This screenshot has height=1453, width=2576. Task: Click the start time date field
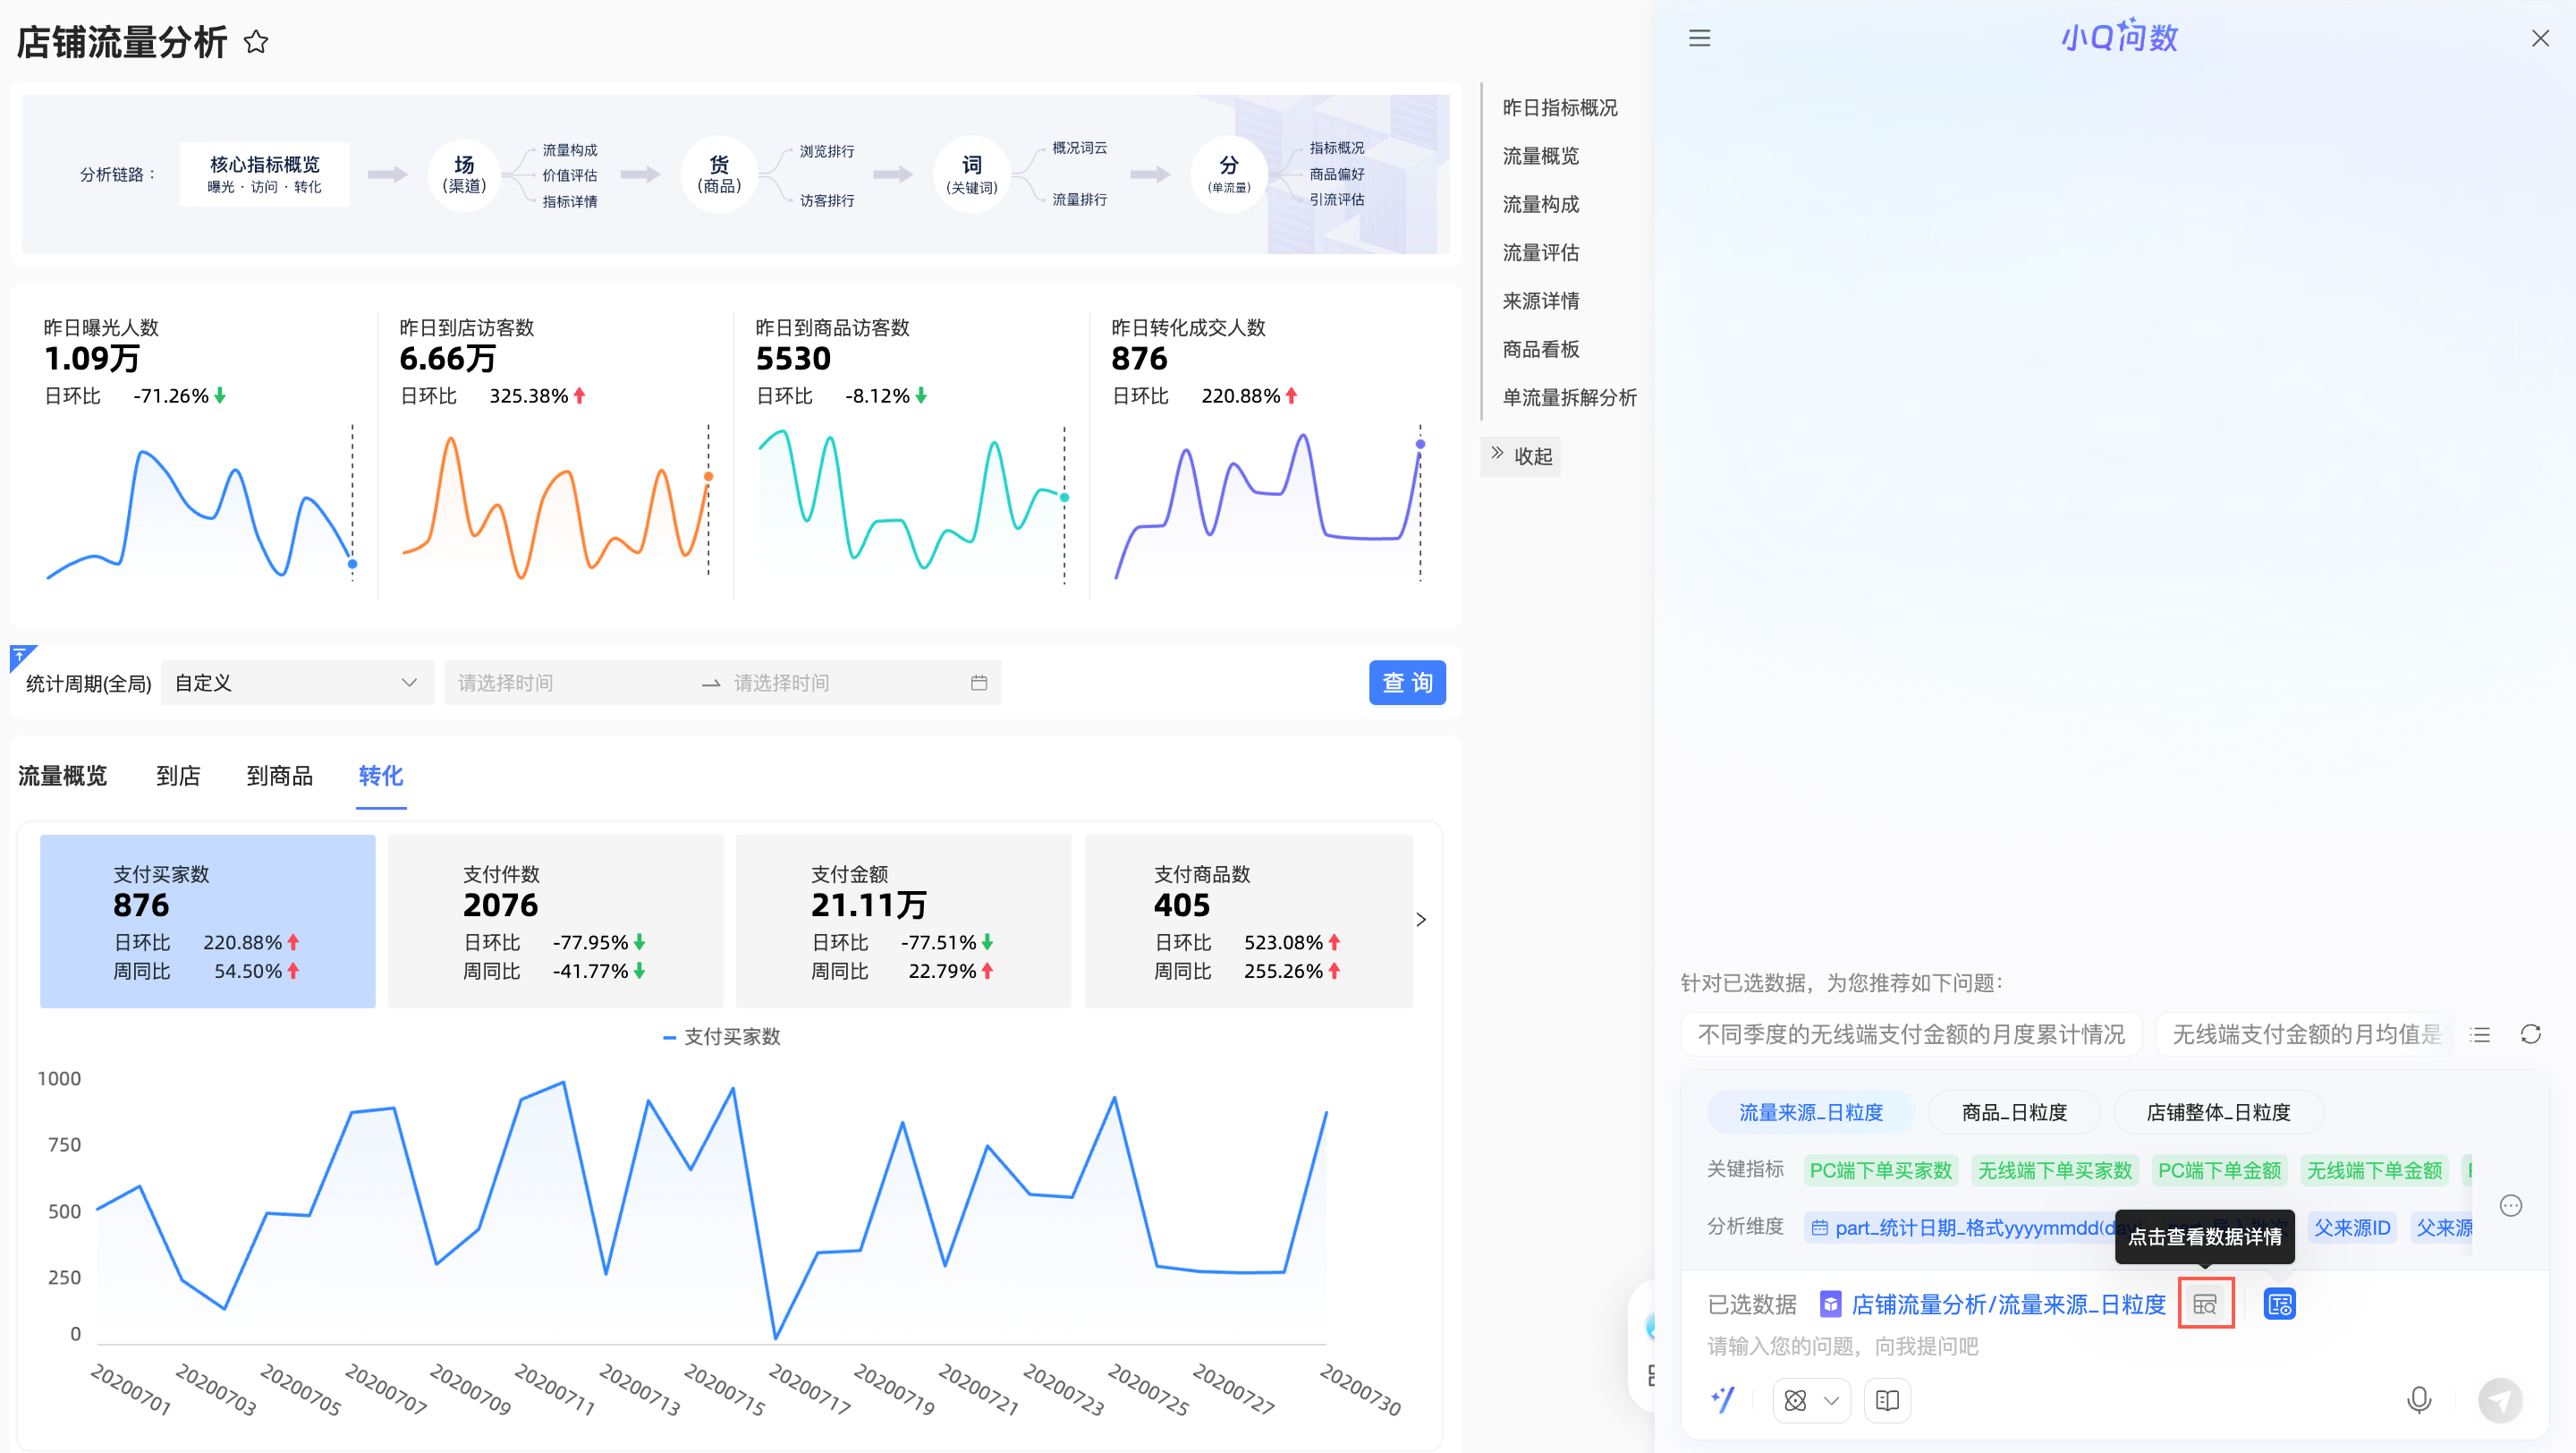click(x=570, y=683)
